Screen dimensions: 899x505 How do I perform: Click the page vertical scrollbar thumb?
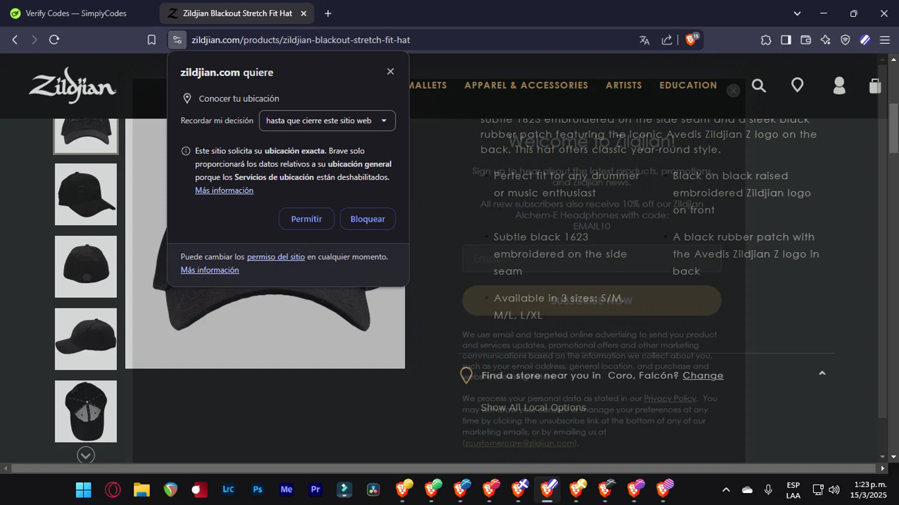tap(894, 128)
